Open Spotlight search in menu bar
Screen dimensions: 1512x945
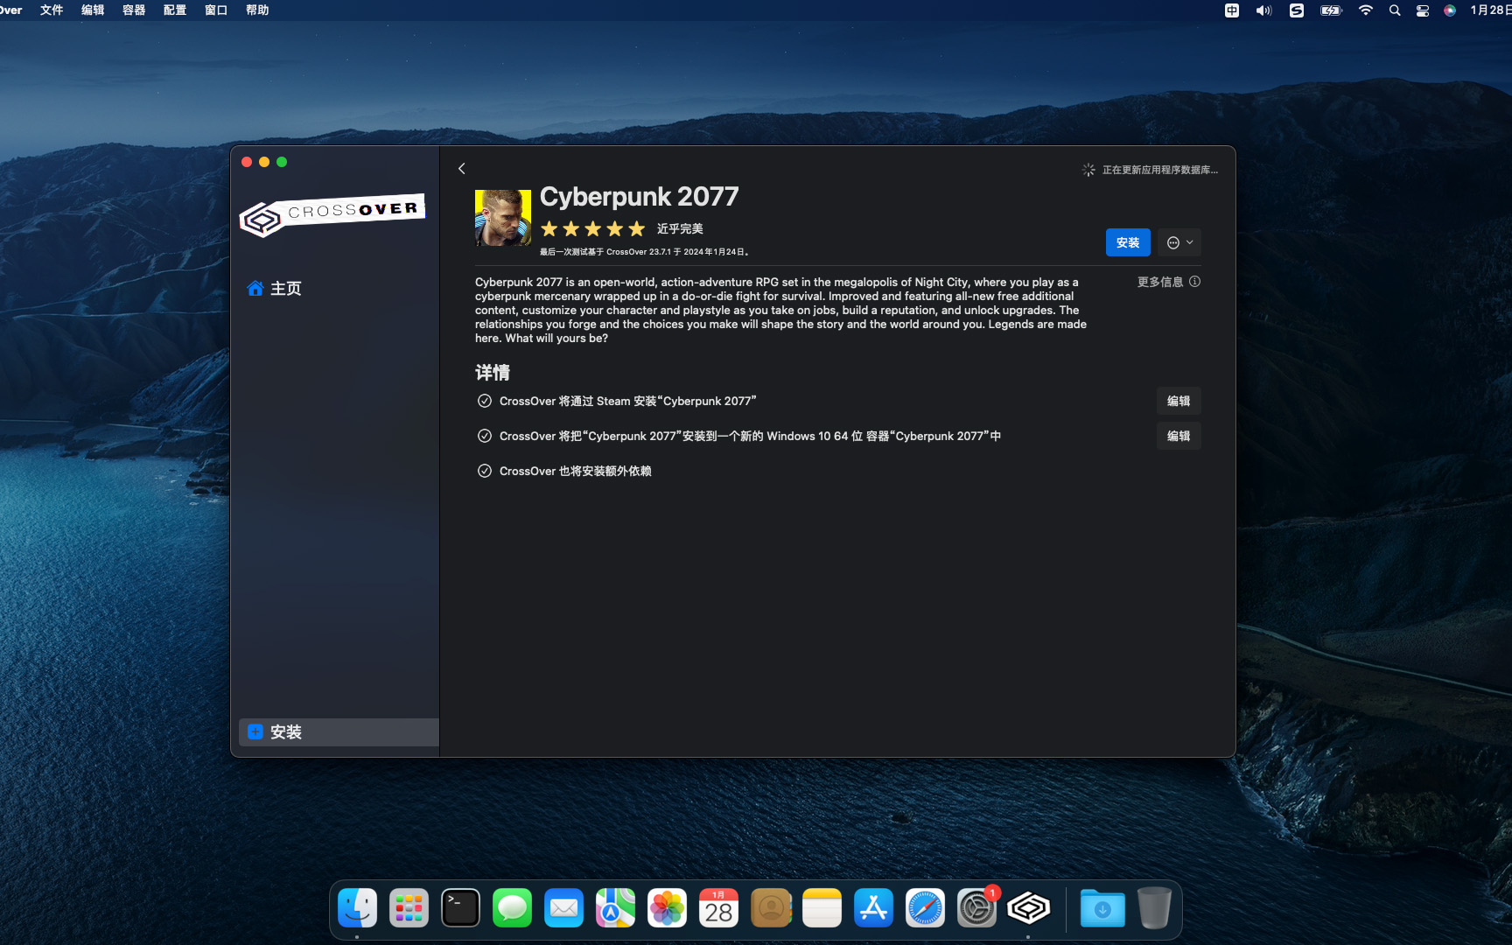1395,10
